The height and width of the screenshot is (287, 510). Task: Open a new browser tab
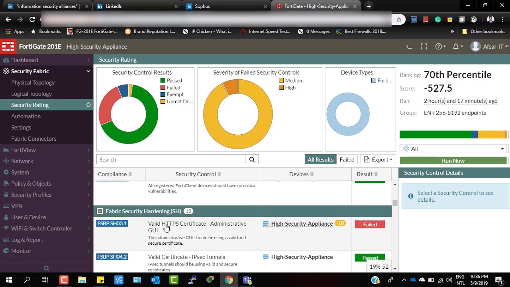369,6
